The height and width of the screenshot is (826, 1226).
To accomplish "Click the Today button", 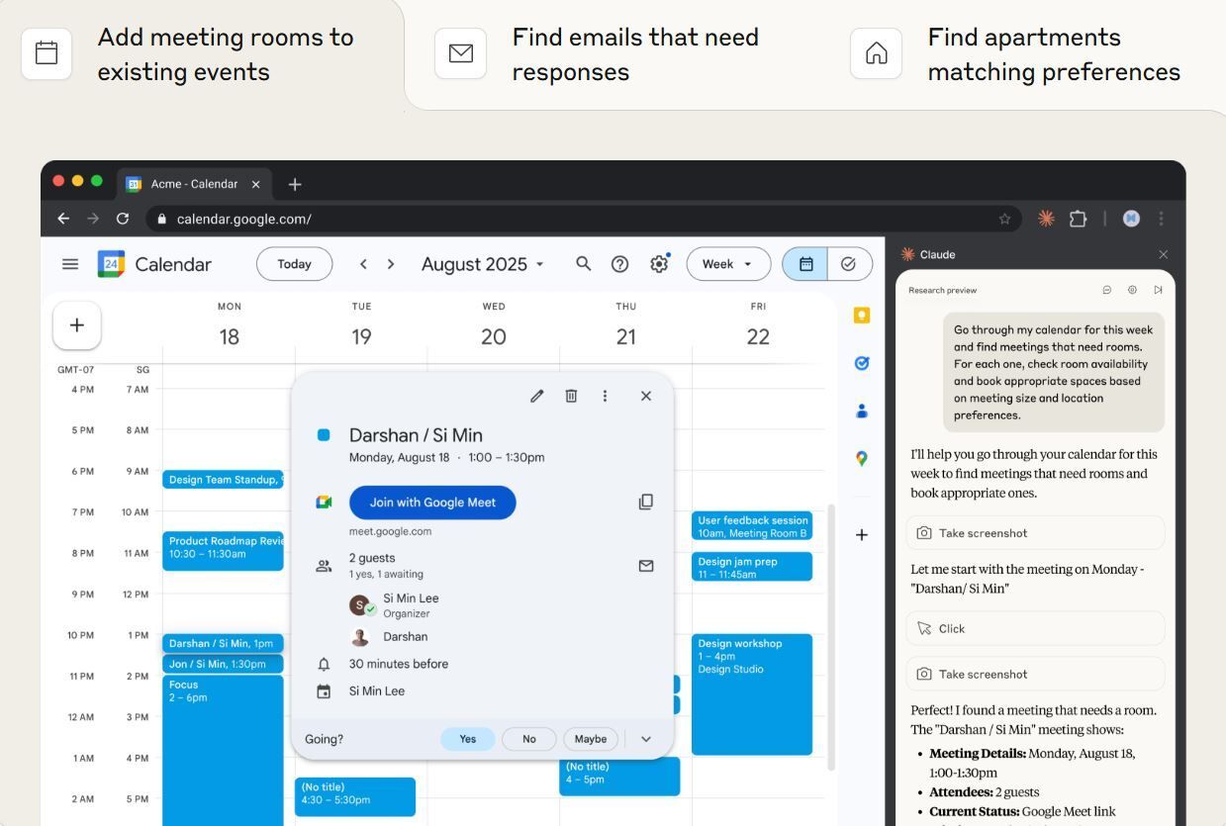I will pyautogui.click(x=294, y=264).
